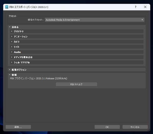The height and width of the screenshot is (134, 153).
Task: Expand the カメラ rollout
Action: pyautogui.click(x=76, y=42)
